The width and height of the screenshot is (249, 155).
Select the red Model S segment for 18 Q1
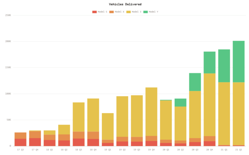[x=49, y=143]
